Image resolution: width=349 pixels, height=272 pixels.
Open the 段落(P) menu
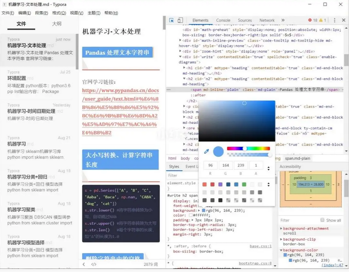point(42,13)
